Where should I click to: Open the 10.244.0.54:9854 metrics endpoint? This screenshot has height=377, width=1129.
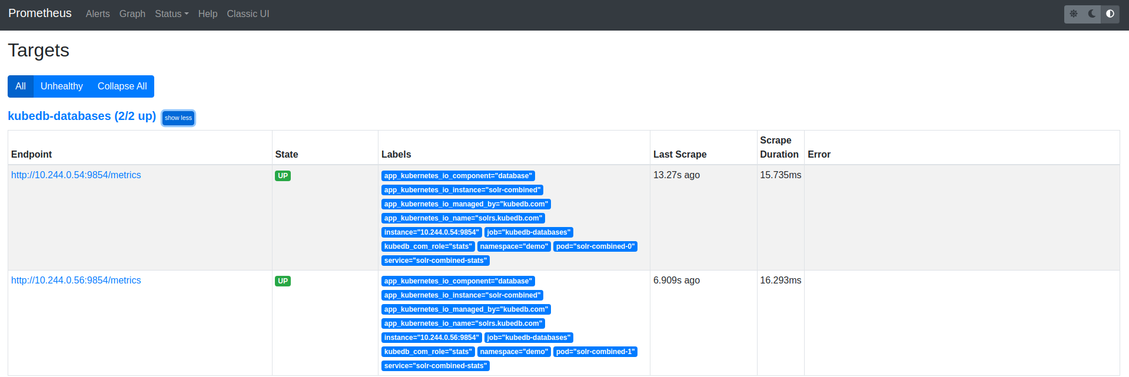[76, 175]
